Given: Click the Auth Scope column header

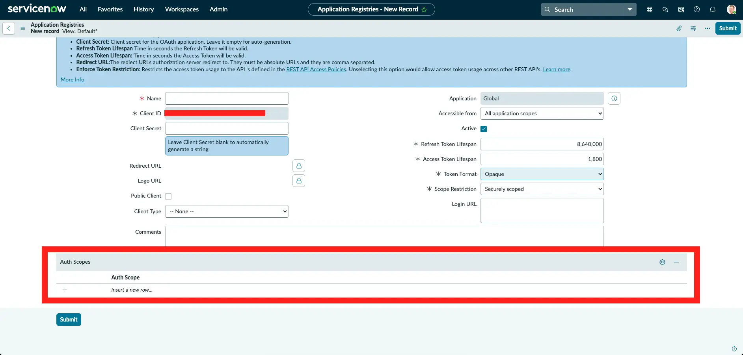Looking at the screenshot, I should [125, 277].
